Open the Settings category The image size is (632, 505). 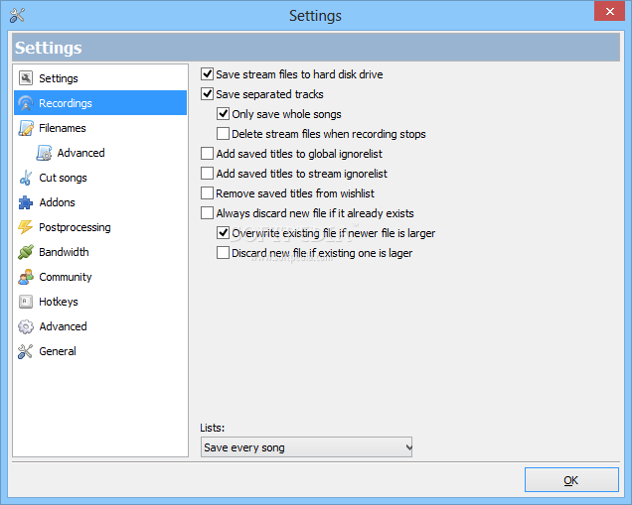(100, 78)
